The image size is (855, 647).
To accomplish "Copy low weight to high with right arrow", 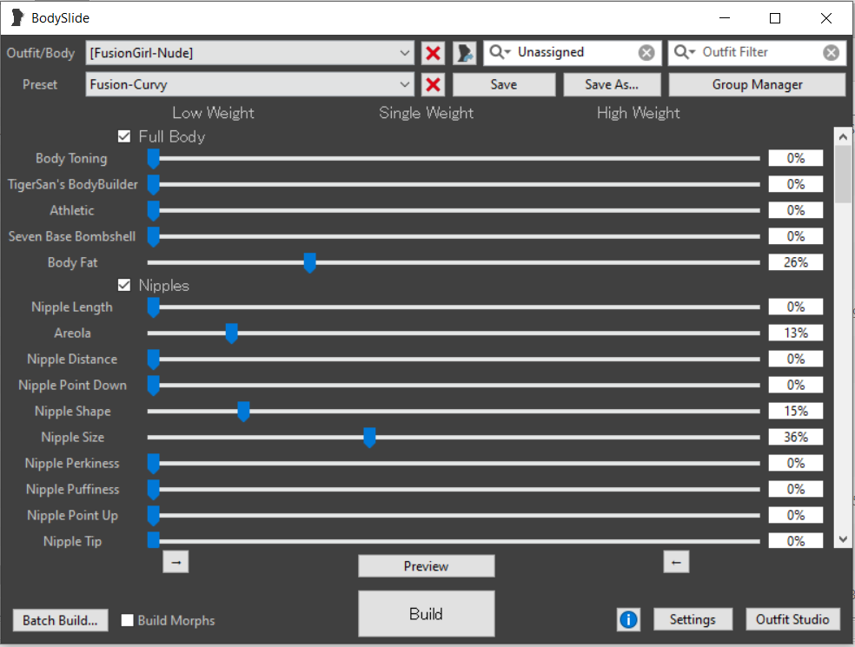I will click(x=176, y=562).
